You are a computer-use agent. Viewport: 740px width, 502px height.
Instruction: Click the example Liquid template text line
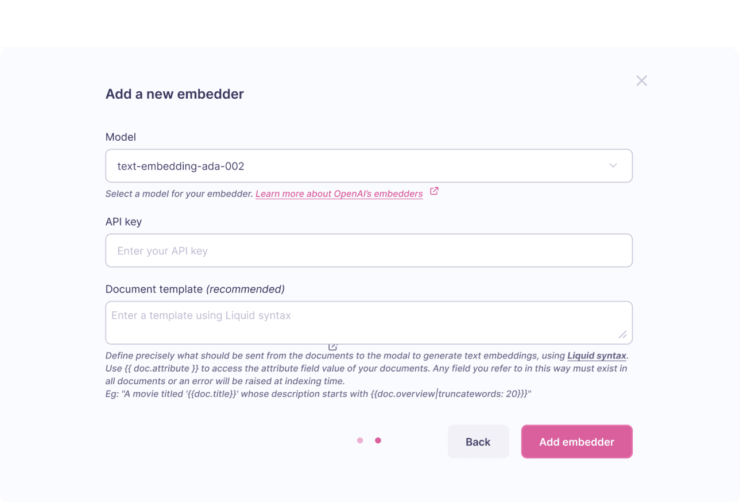click(x=318, y=394)
